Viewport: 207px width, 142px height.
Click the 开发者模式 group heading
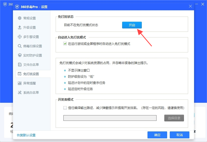66,100
